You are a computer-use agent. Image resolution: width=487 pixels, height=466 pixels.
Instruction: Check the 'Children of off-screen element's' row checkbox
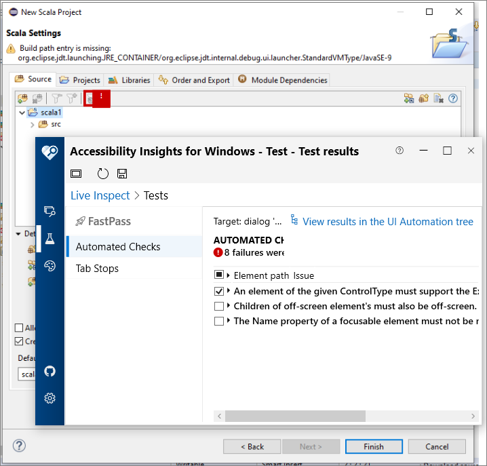coord(219,306)
